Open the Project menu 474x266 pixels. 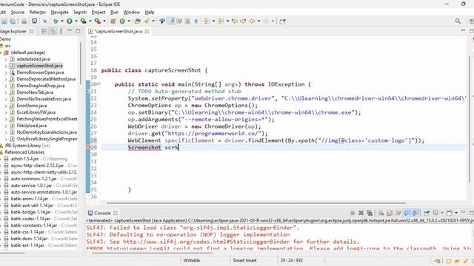[x=99, y=13]
